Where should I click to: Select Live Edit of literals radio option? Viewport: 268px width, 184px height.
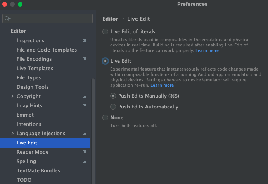pos(105,32)
